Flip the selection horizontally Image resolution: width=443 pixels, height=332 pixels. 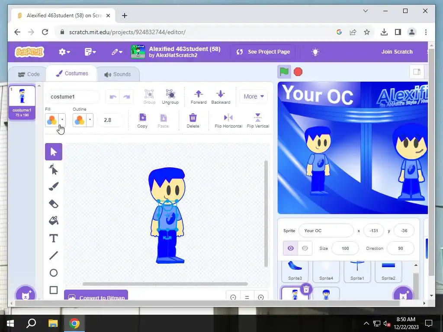(228, 121)
